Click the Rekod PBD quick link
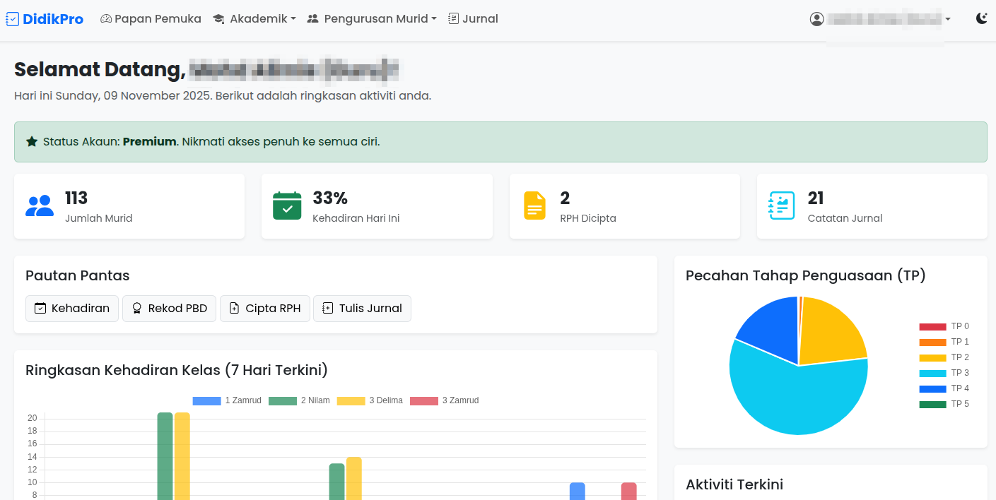The height and width of the screenshot is (500, 996). tap(169, 309)
